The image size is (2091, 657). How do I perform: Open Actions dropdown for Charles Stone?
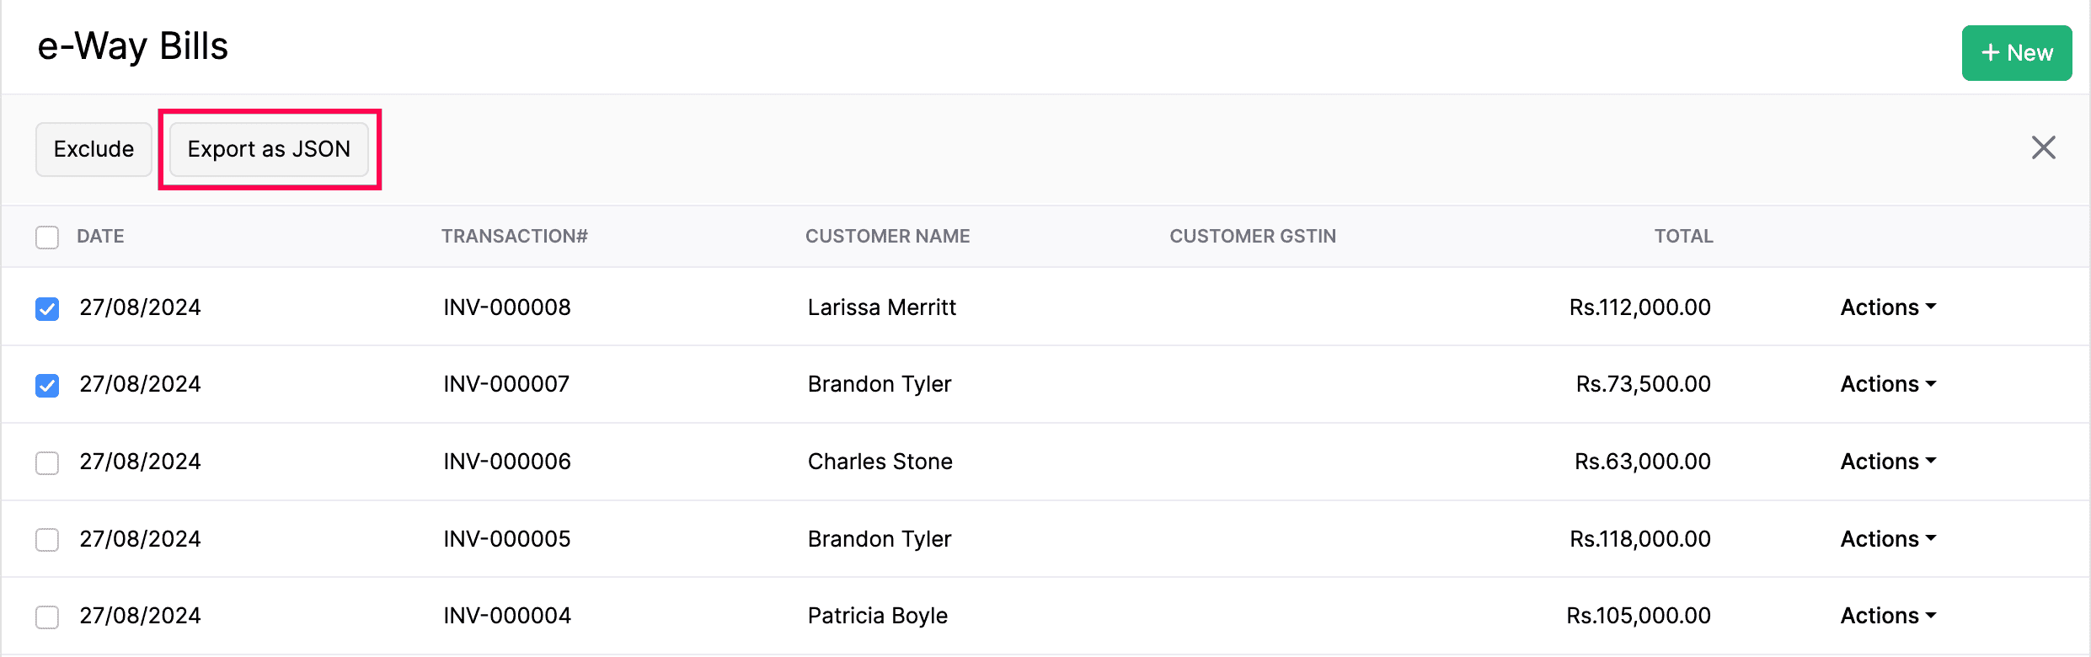(1888, 462)
